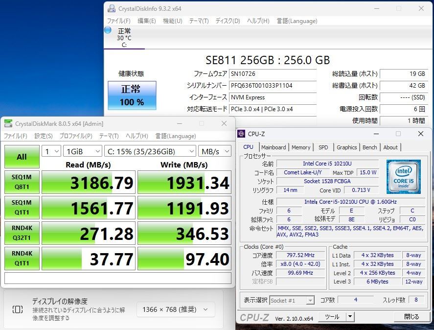Click the empty comment box in CrystalDiskMark
Viewport: 434px width, 330px height.
click(118, 278)
